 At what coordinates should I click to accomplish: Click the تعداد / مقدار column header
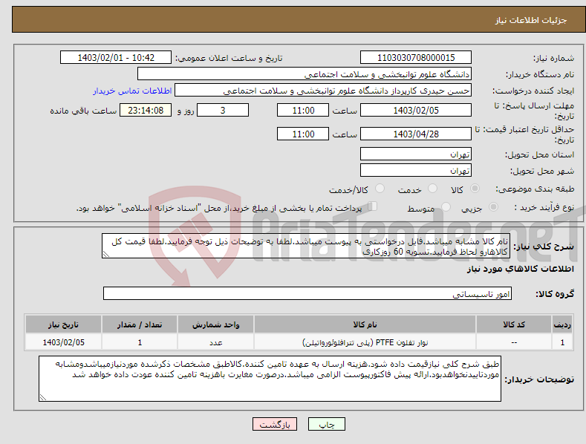(x=140, y=324)
